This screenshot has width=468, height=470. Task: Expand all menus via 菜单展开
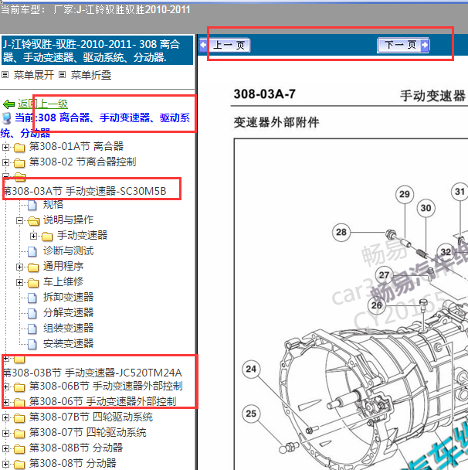(x=33, y=75)
